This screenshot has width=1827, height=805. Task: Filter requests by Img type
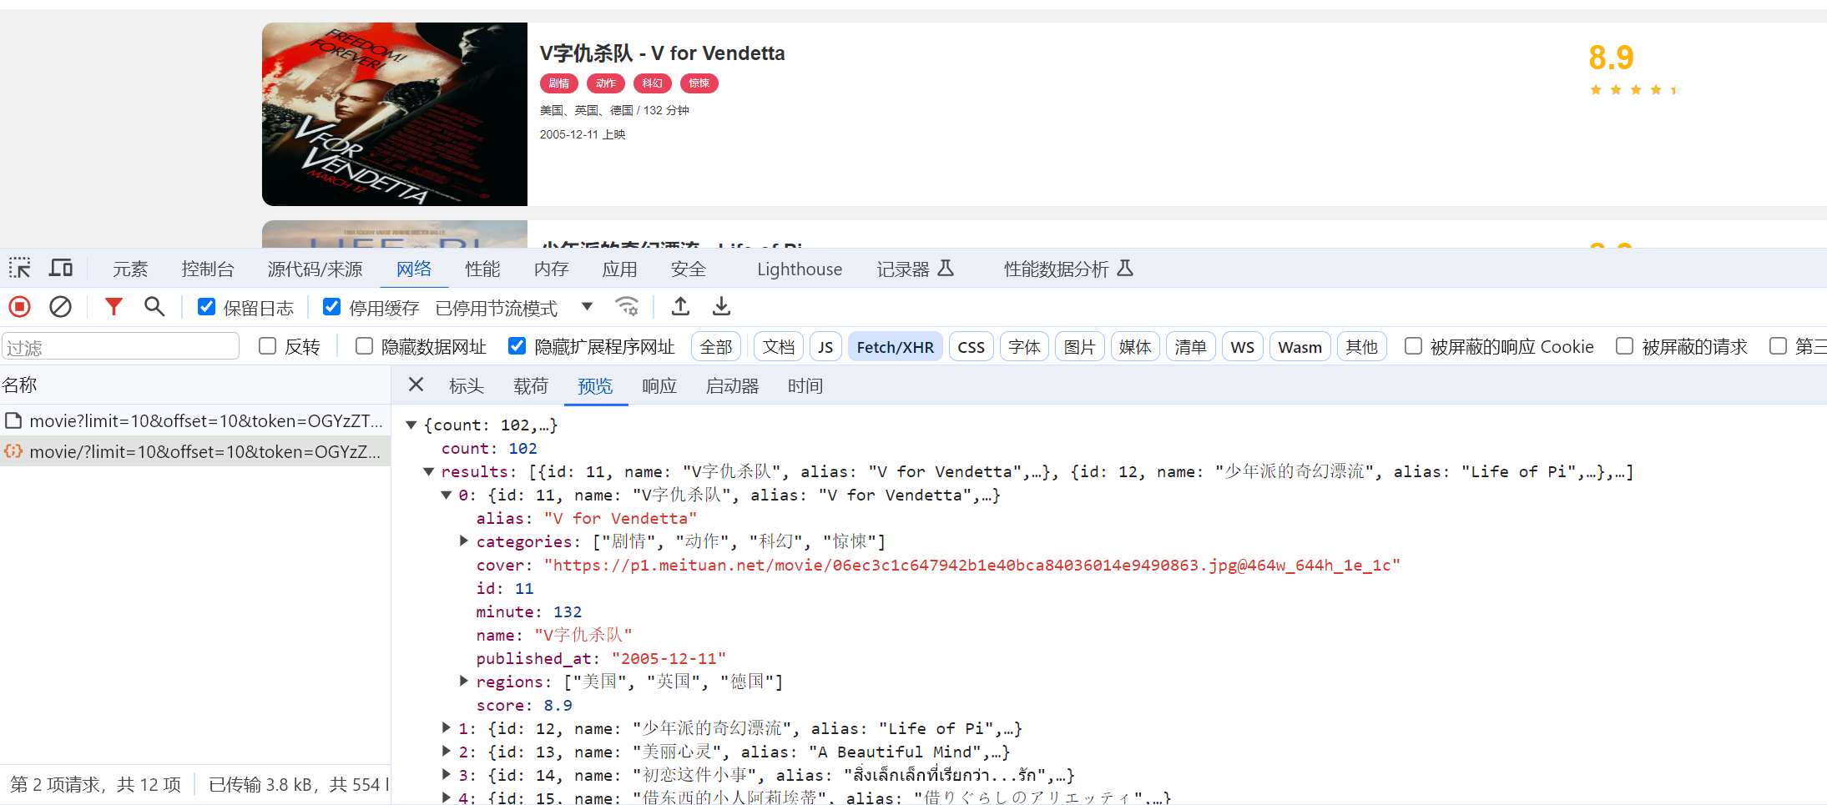(1079, 346)
